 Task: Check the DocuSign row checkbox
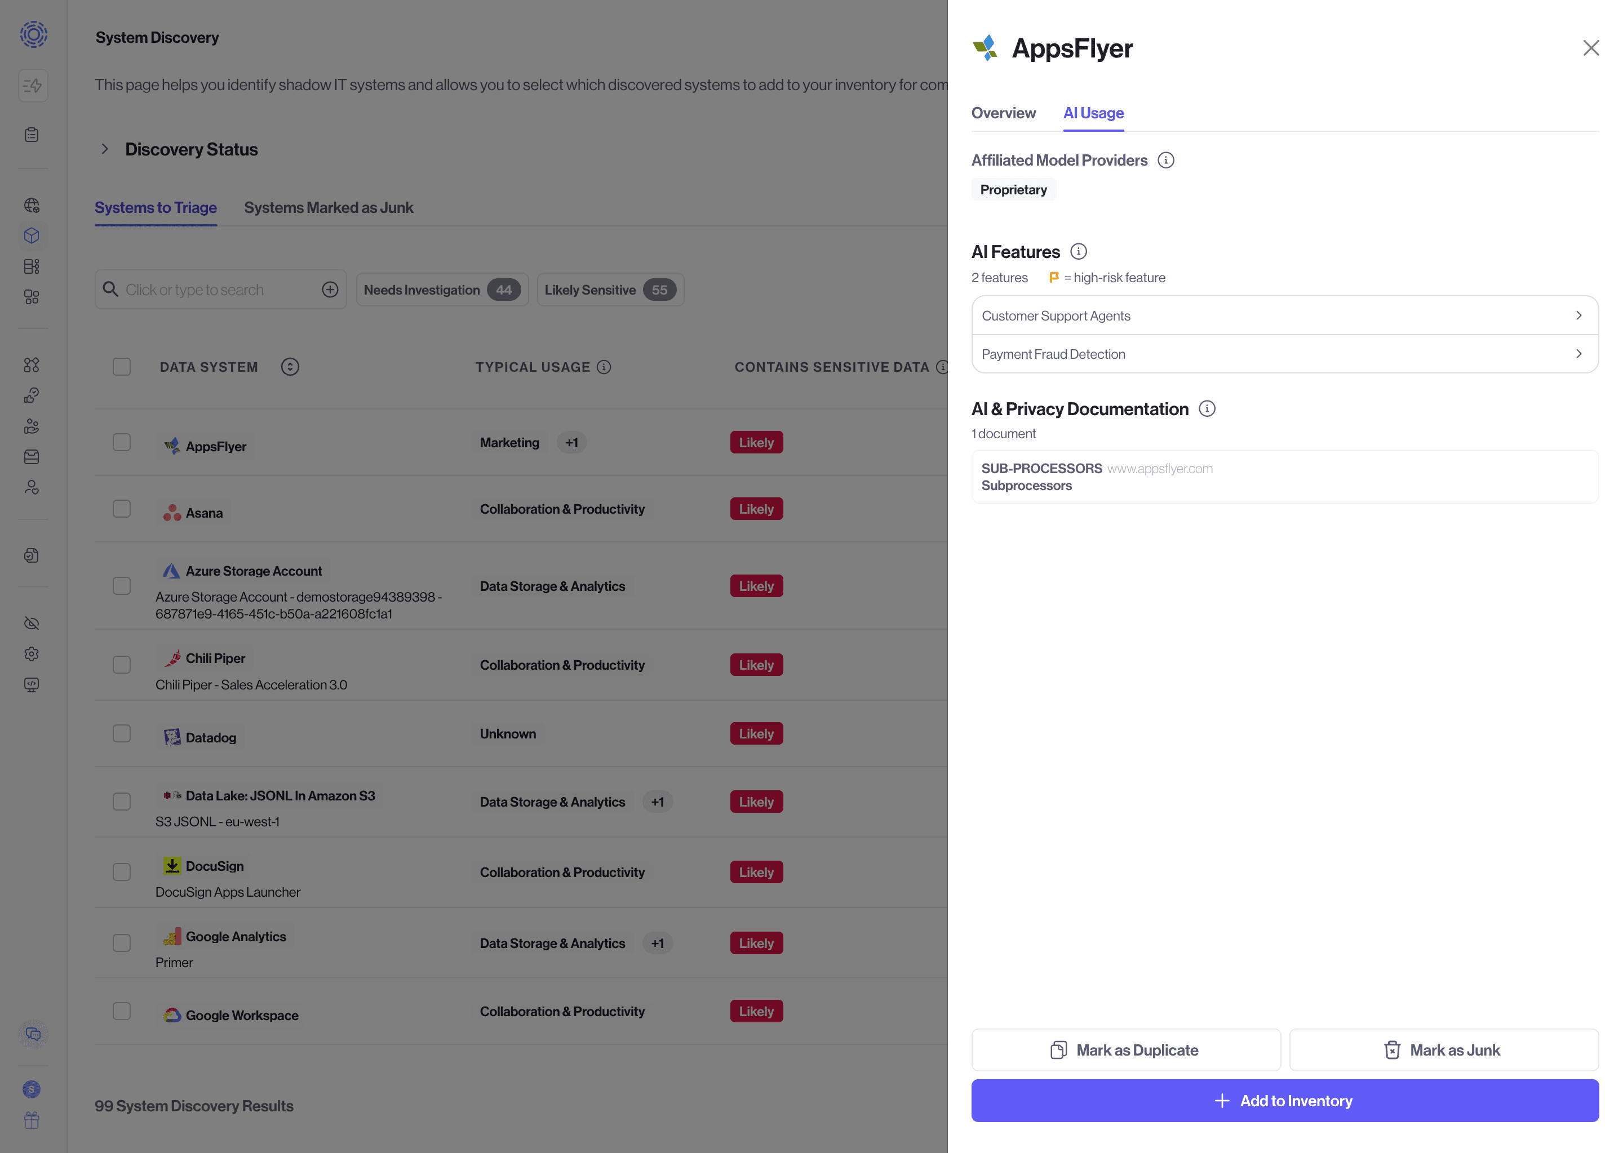point(122,872)
